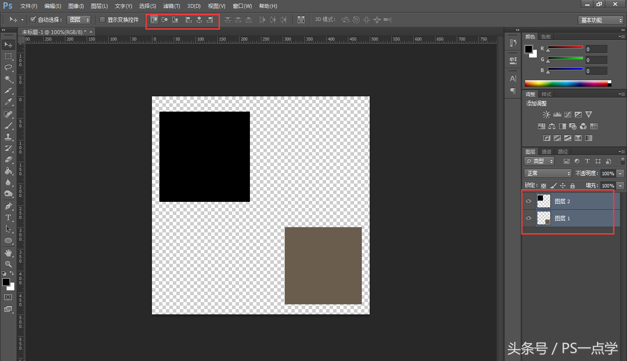Viewport: 627px width, 361px height.
Task: Select the Pen tool
Action: pyautogui.click(x=8, y=206)
